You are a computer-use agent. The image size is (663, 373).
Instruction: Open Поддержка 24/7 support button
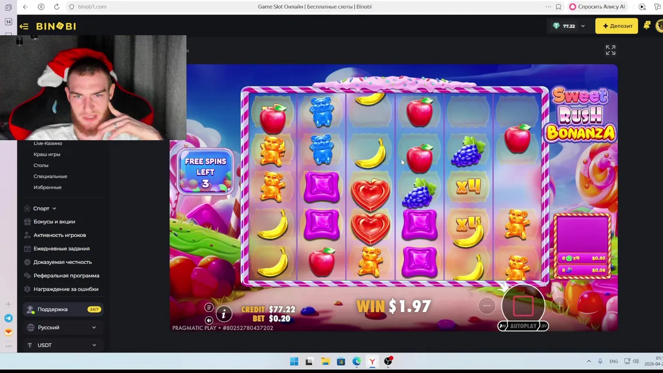63,309
